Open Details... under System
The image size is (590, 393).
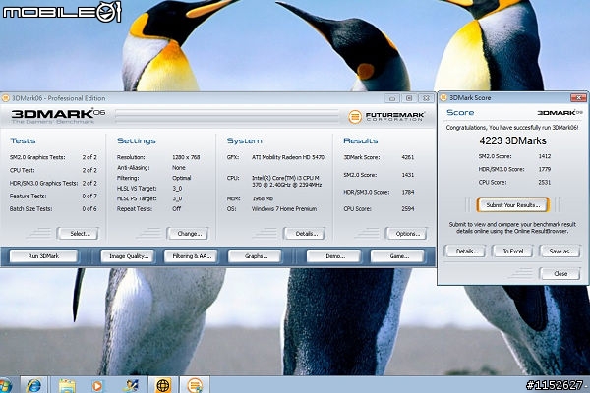[x=305, y=234]
